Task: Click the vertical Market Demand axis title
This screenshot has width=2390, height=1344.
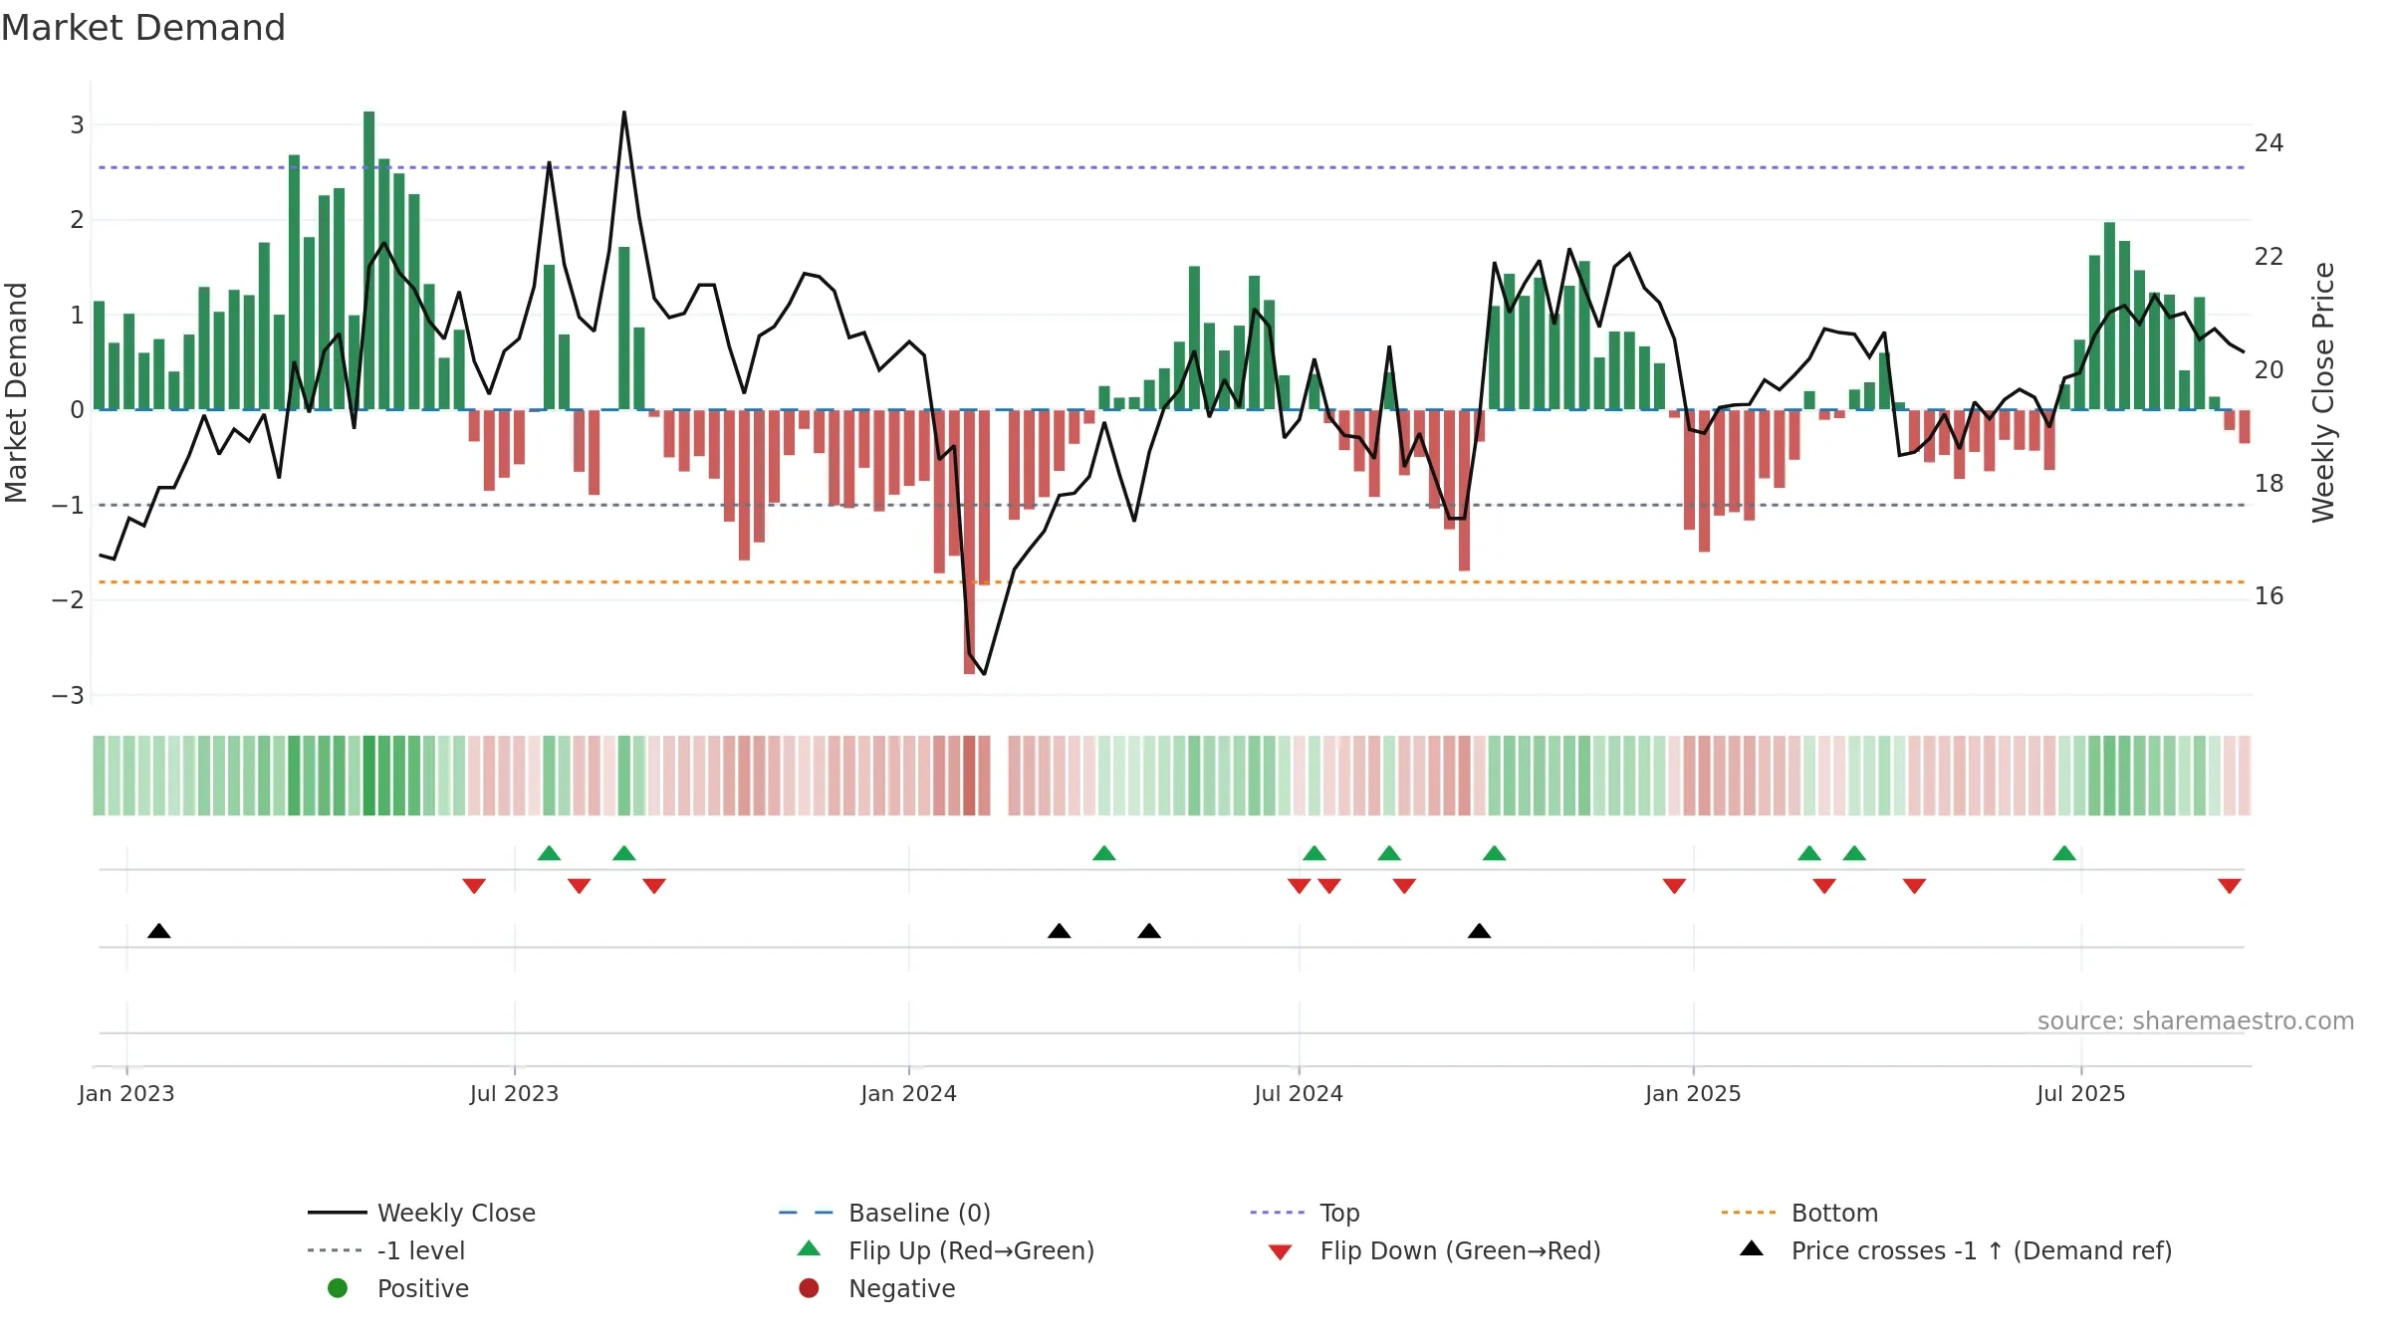Action: [16, 392]
